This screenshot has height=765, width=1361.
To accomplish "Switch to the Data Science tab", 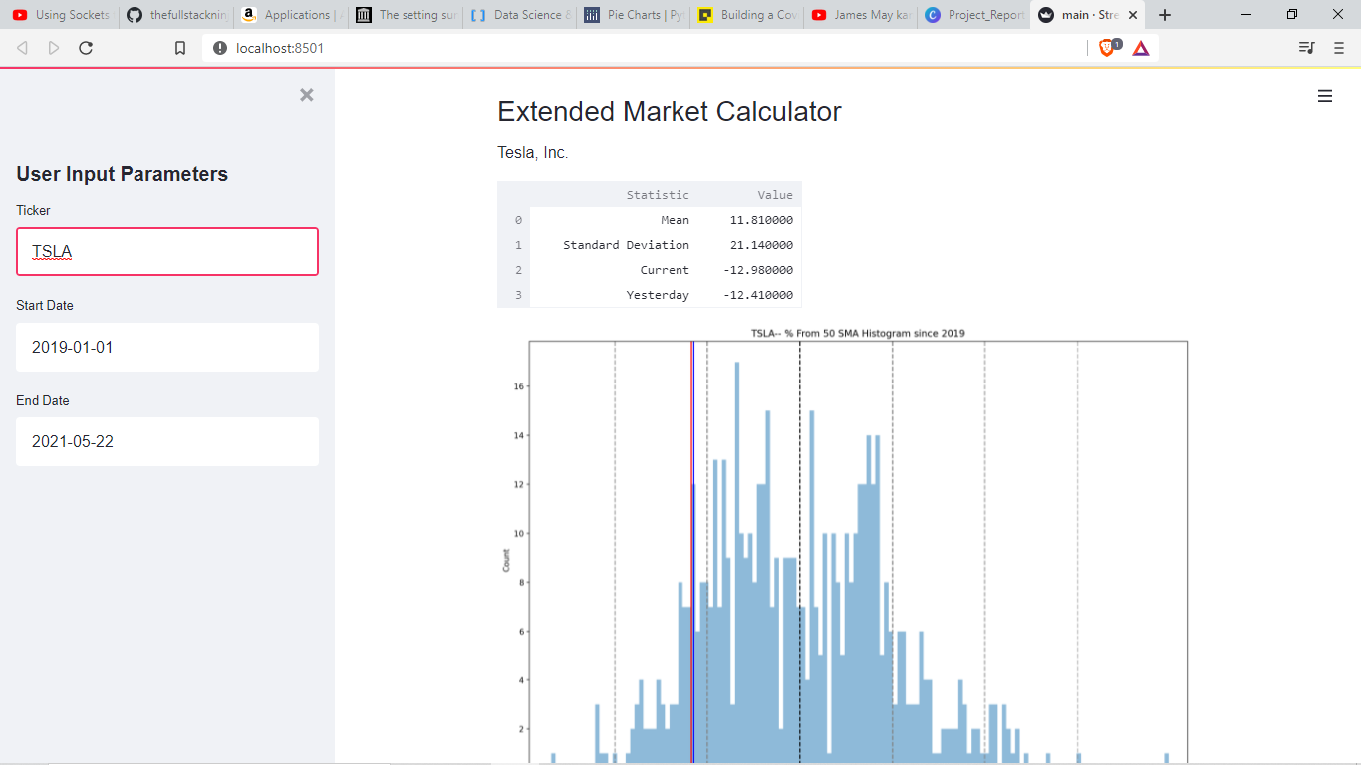I will coord(520,15).
